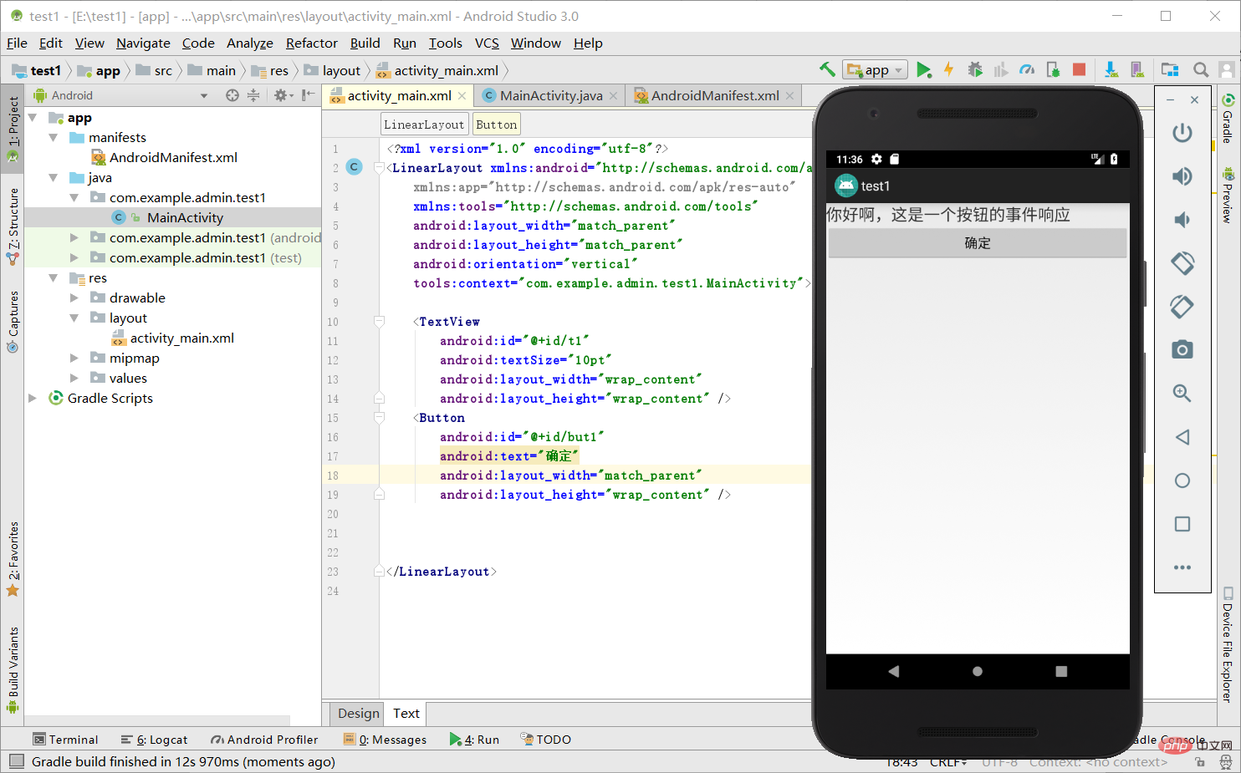This screenshot has height=773, width=1241.
Task: Switch to the AndroidManifest.xml tab
Action: [x=712, y=95]
